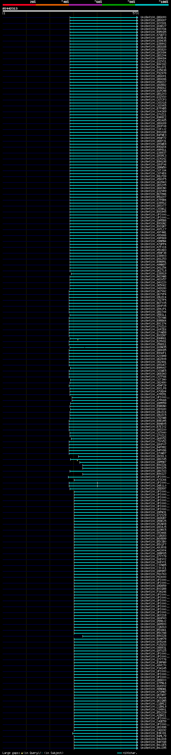Select the UniRef100_A5ASS7 label

pyautogui.click(x=153, y=82)
